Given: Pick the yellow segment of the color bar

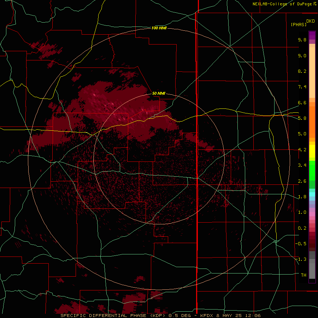Looking at the screenshot, I should click(x=312, y=151).
